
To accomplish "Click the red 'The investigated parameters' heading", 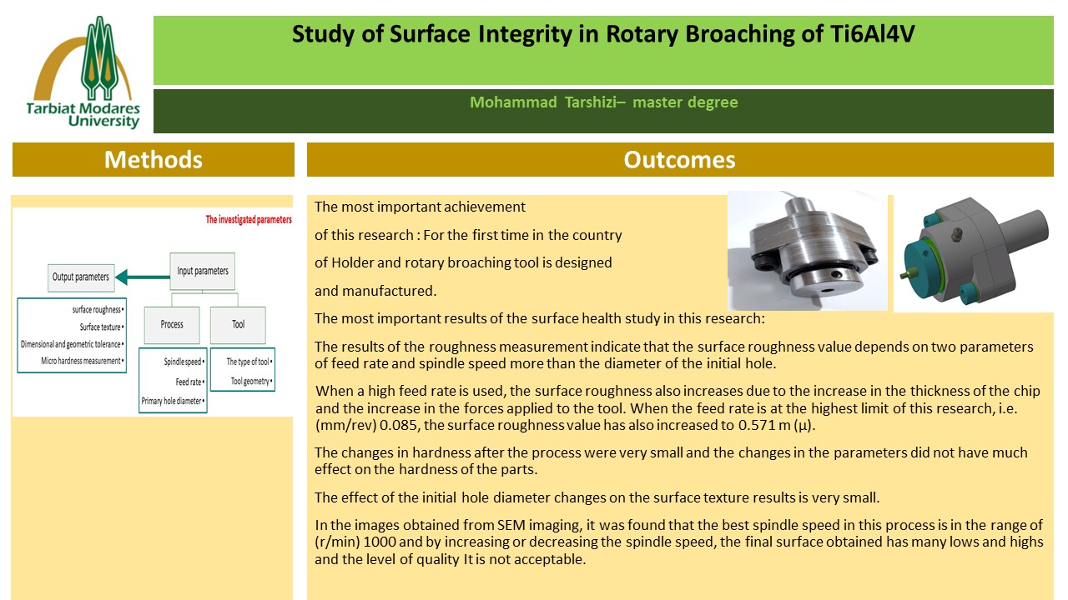I will (249, 220).
